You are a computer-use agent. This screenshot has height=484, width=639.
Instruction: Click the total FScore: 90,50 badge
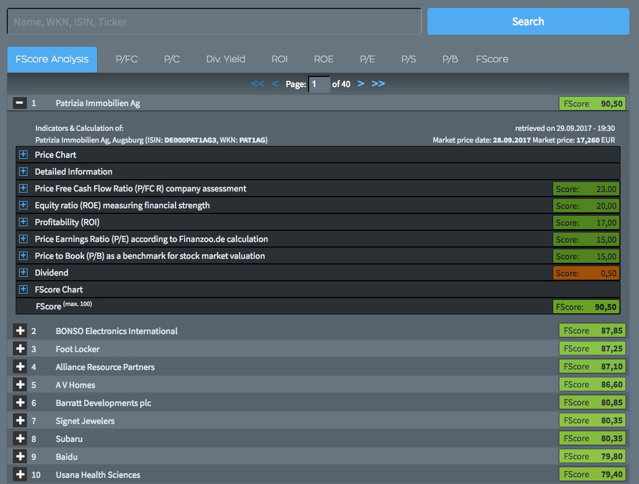[586, 307]
